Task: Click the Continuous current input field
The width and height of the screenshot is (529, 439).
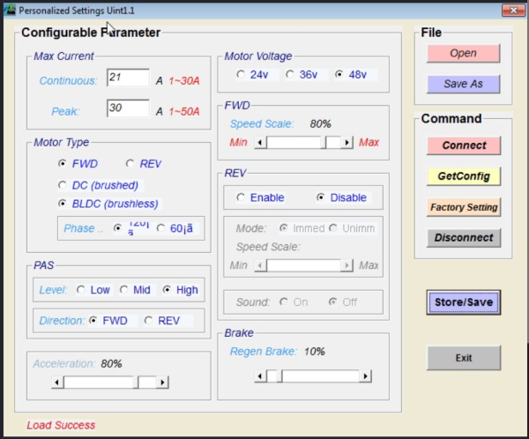Action: (128, 78)
